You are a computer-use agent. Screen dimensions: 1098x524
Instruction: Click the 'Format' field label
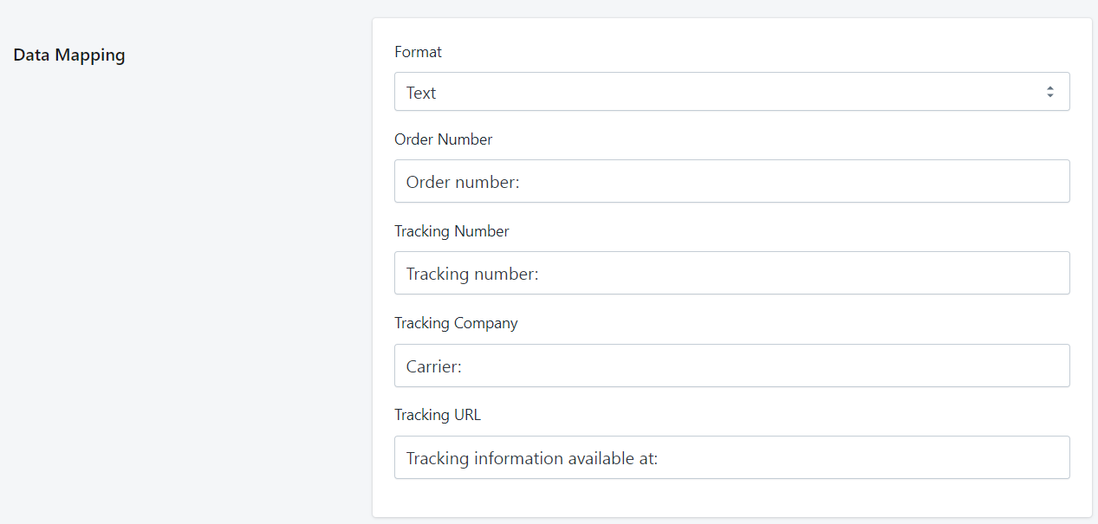coord(418,52)
